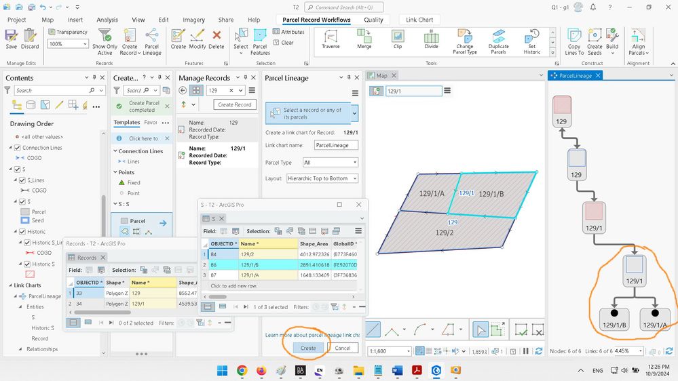Click the Command Search box
The width and height of the screenshot is (678, 381).
344,7
